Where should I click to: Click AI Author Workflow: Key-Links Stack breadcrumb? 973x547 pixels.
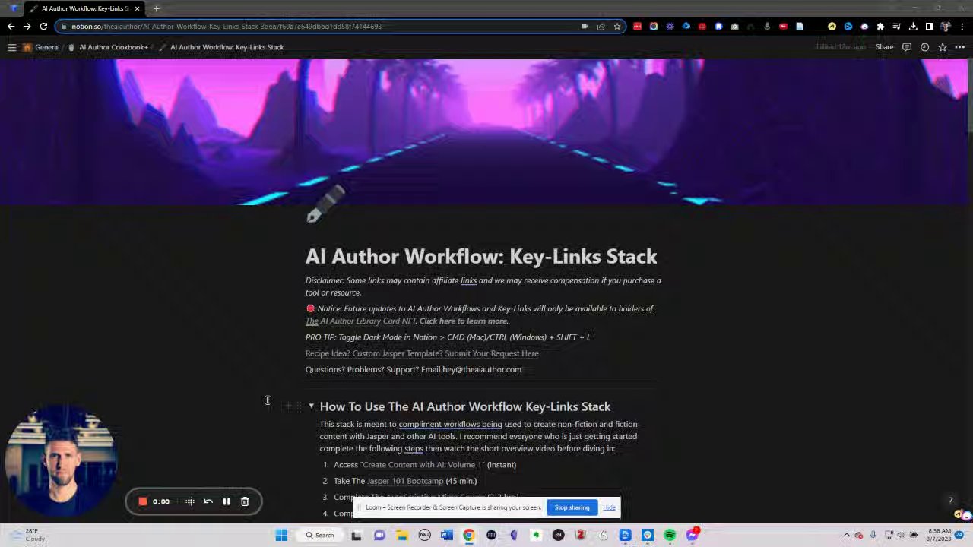click(x=220, y=47)
